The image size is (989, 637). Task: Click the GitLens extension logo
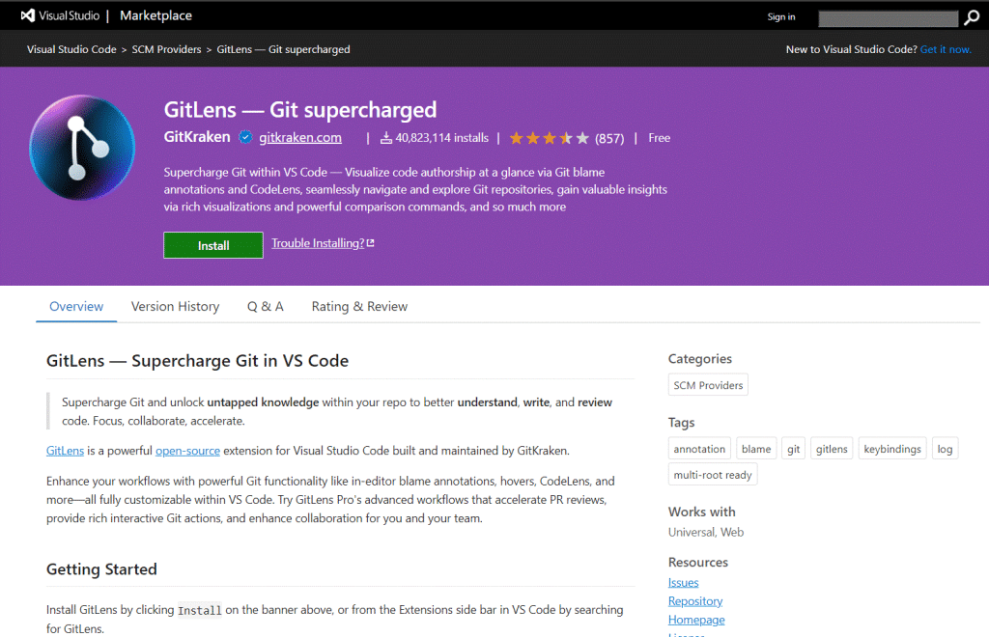click(82, 148)
